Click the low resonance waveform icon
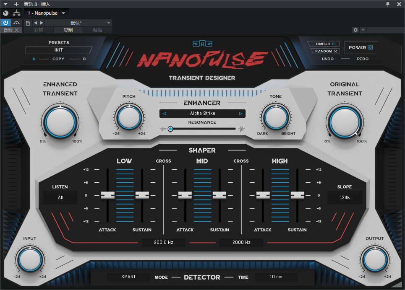This screenshot has height=290, width=405. tap(163, 129)
